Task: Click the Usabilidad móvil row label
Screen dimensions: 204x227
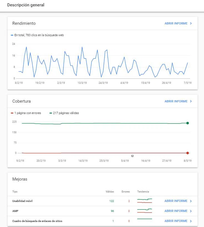Action: (23, 201)
